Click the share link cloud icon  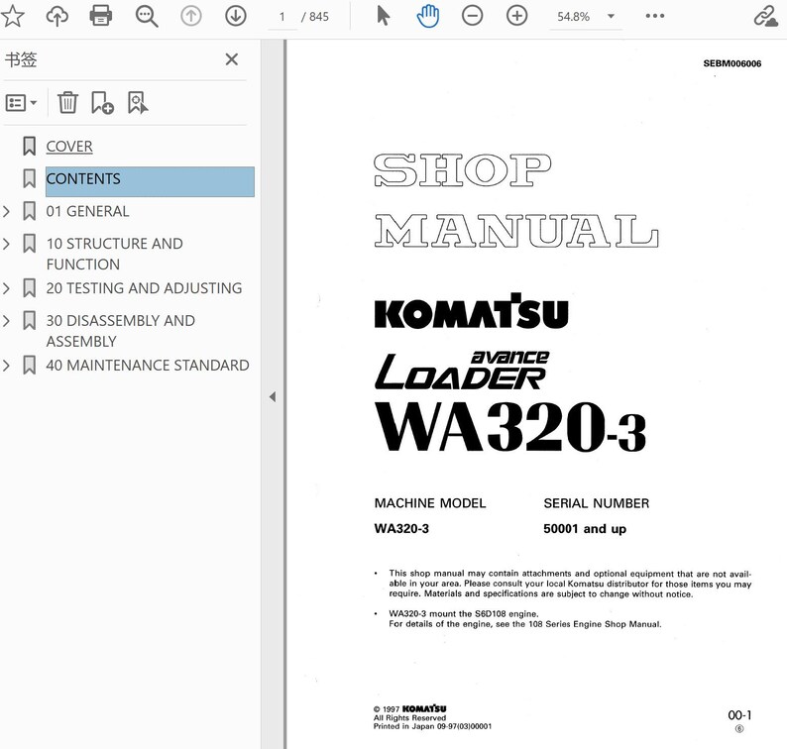(x=766, y=16)
